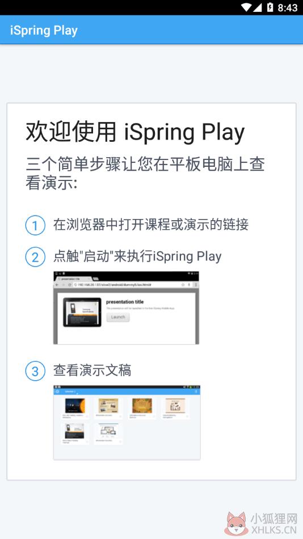This screenshot has width=303, height=539.
Task: Tap the browser launch page illustration
Action: (126, 308)
